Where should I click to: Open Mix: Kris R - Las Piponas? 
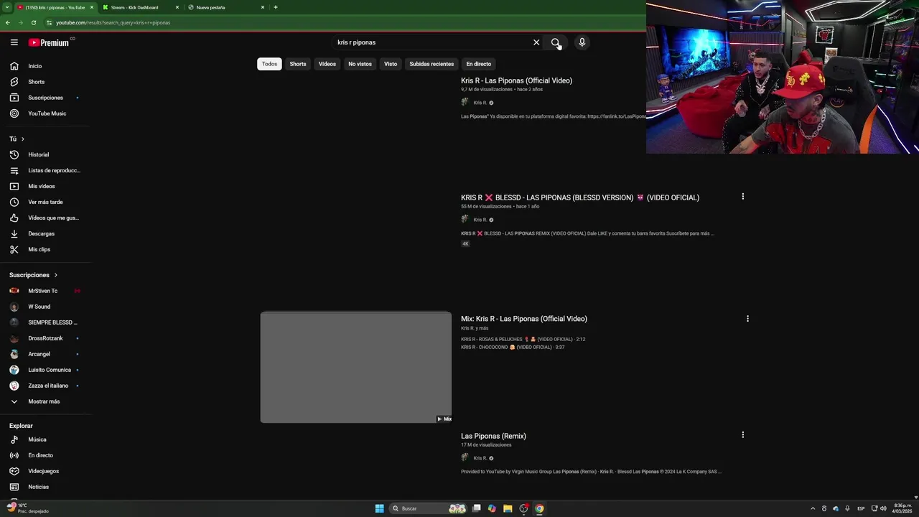[x=524, y=319]
